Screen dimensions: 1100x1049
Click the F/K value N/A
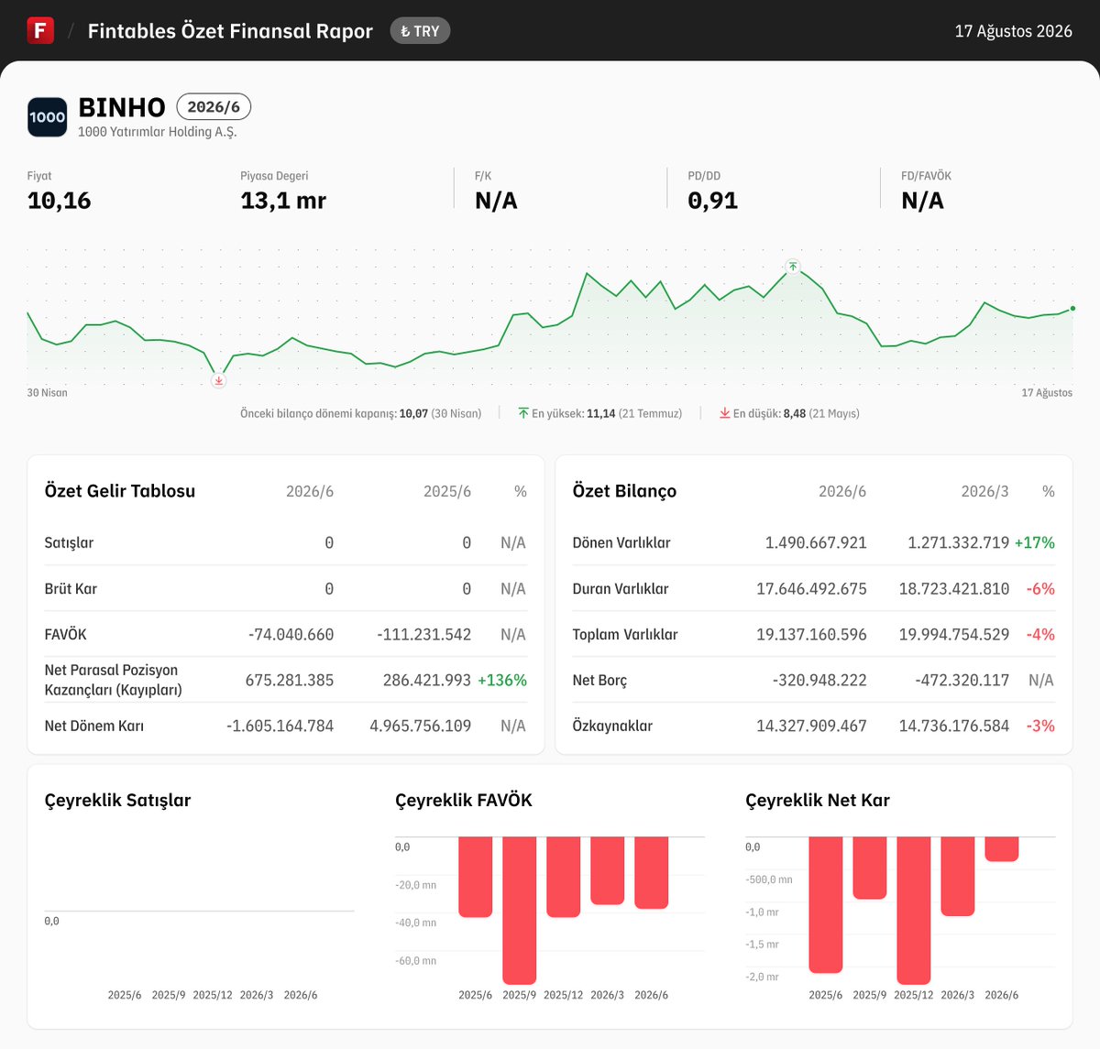(x=496, y=201)
